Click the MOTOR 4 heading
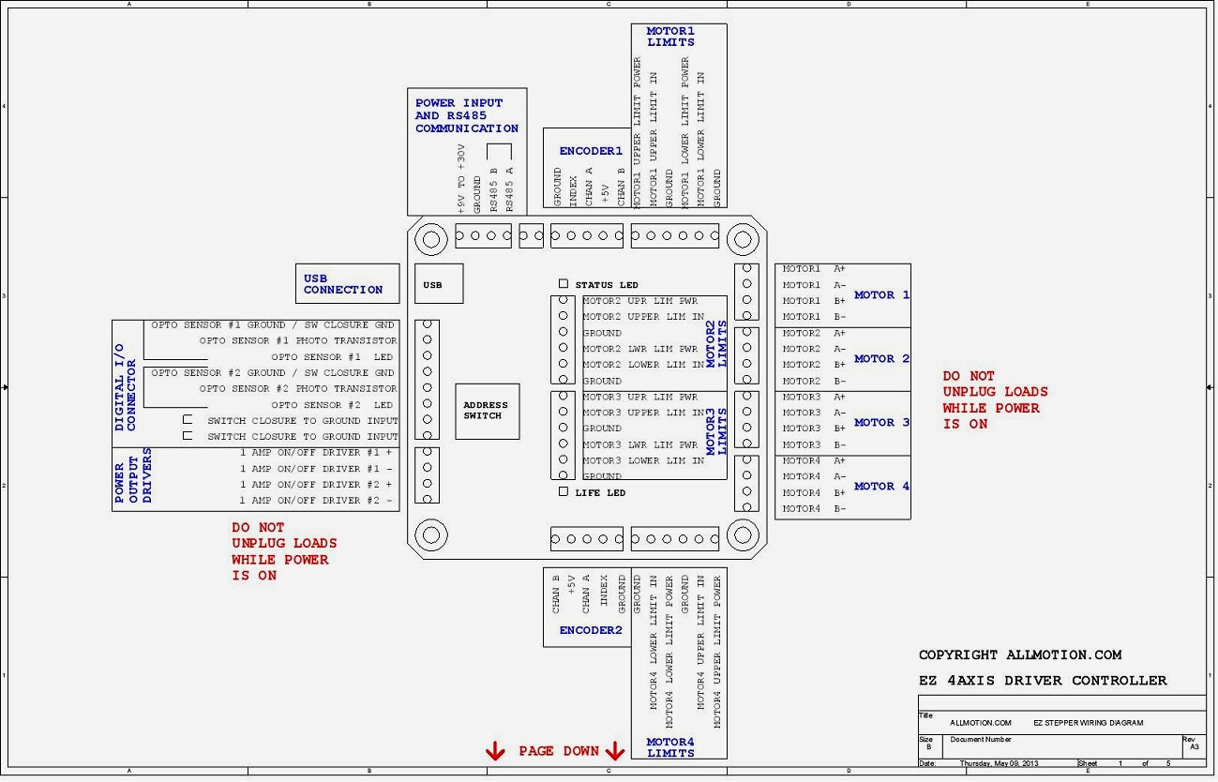The width and height of the screenshot is (1218, 782). (881, 486)
